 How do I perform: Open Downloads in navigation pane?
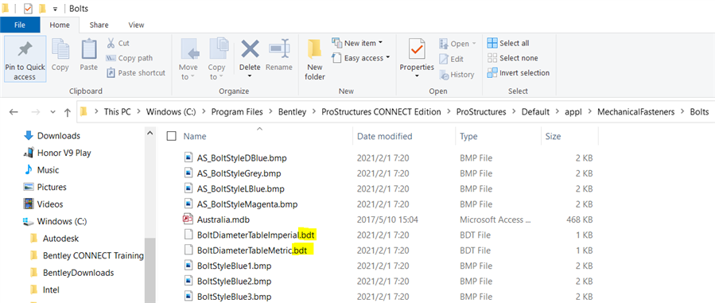pos(58,136)
